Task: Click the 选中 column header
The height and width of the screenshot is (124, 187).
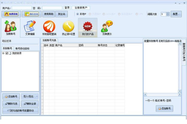Action: click(46, 45)
